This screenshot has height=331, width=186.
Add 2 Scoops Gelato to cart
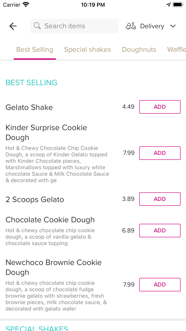tap(160, 199)
